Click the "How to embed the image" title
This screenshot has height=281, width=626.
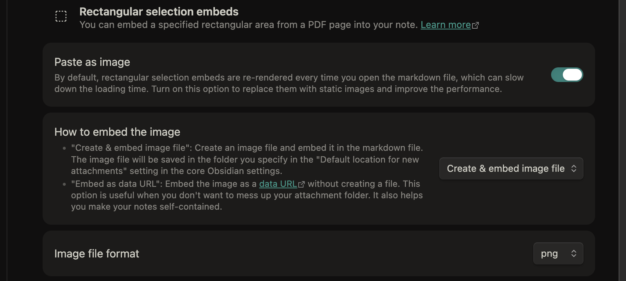coord(117,132)
